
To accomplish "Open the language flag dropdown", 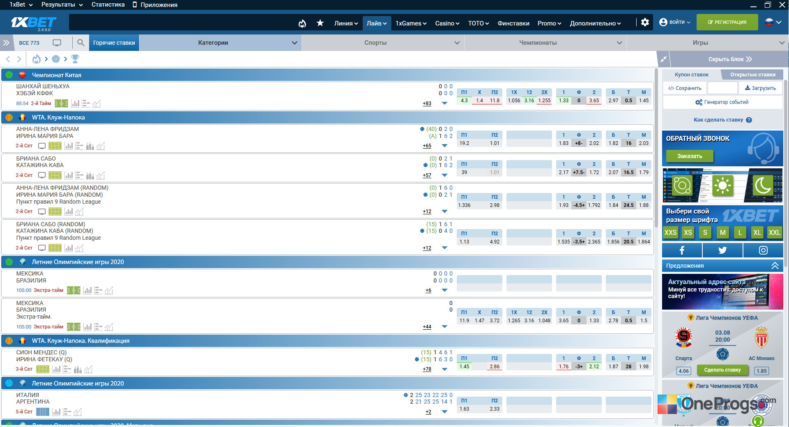I will click(x=773, y=22).
